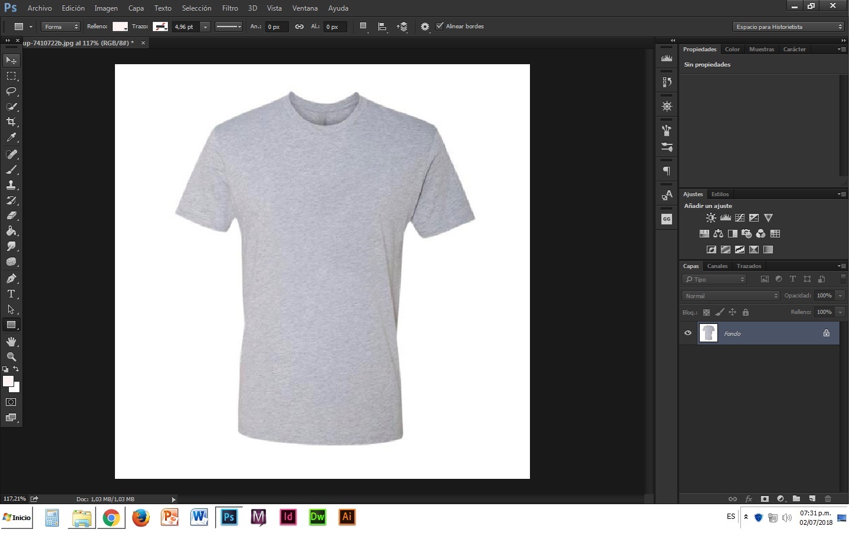
Task: Click the Relleno fill color swatch
Action: tap(120, 27)
